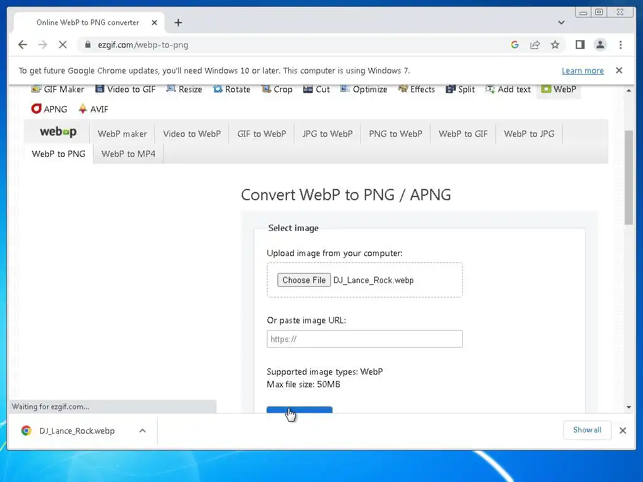Screen dimensions: 643x482
Task: Click the Google icon in address bar
Action: click(515, 45)
